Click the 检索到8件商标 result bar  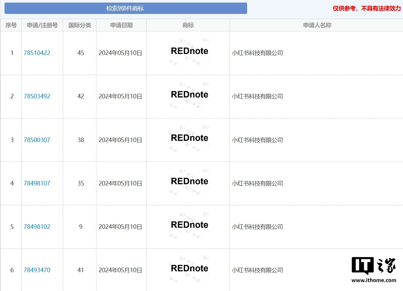125,8
